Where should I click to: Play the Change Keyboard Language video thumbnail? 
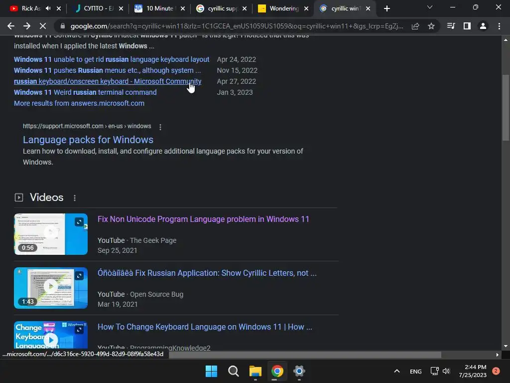[x=51, y=336]
